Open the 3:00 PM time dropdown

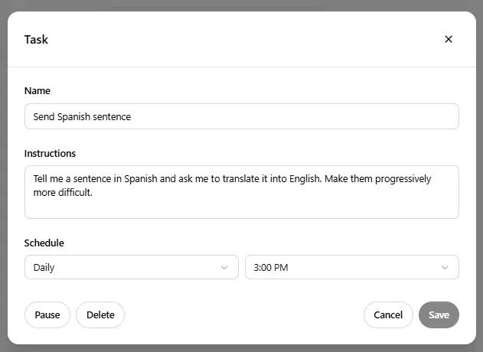[351, 267]
